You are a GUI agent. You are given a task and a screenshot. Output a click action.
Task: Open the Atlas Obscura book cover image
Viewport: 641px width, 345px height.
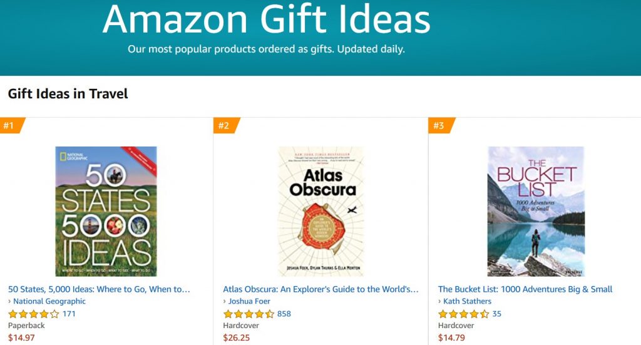(320, 211)
